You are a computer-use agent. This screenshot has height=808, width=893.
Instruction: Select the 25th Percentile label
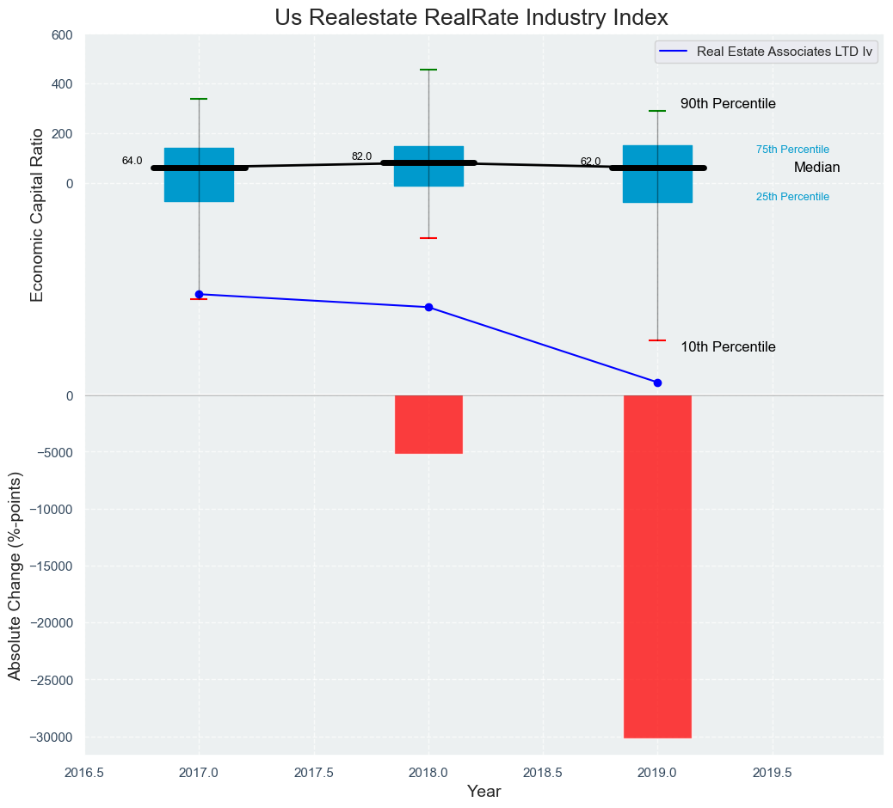pos(792,197)
